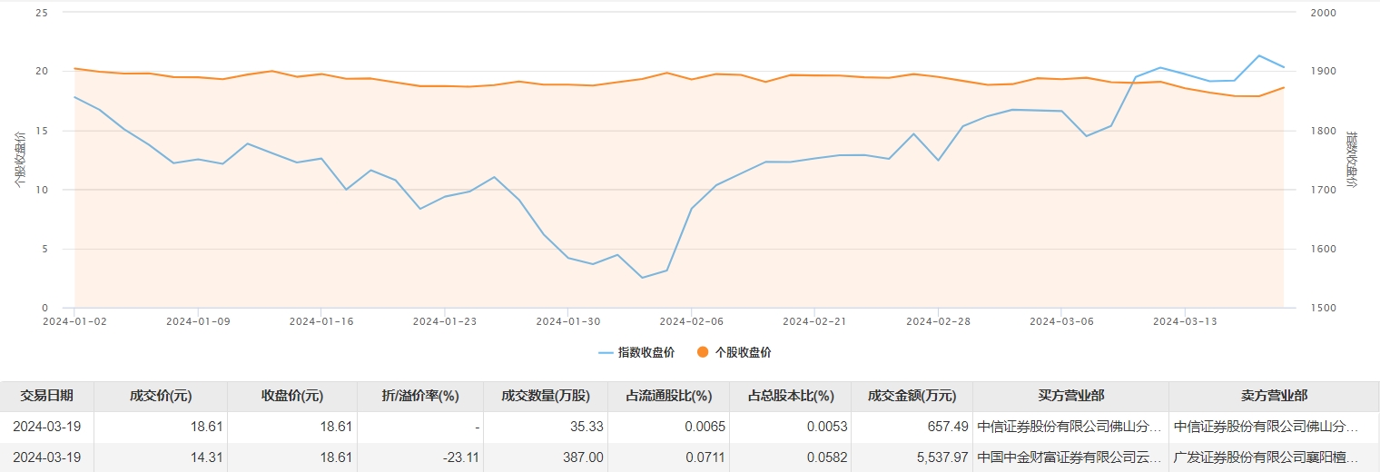The image size is (1380, 472).
Task: Click the 2024-01-09 x-axis date label
Action: (197, 321)
